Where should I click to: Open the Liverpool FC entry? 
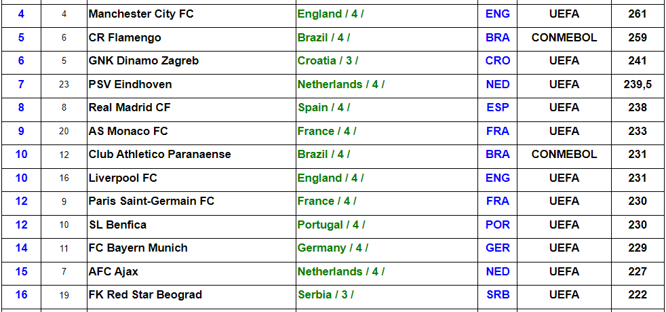pyautogui.click(x=122, y=178)
